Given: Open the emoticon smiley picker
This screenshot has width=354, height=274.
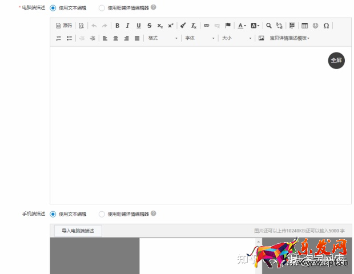Looking at the screenshot, I should tap(315, 26).
